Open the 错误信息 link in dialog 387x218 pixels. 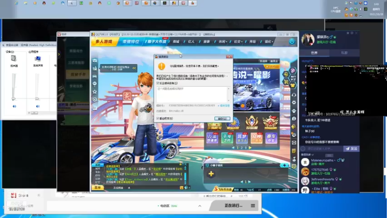point(223,106)
